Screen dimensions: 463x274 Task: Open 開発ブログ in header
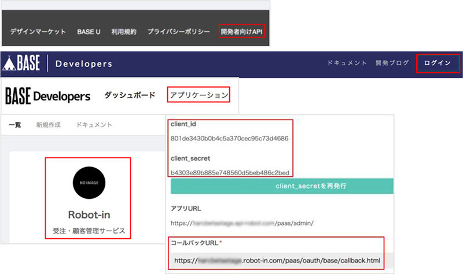[392, 63]
